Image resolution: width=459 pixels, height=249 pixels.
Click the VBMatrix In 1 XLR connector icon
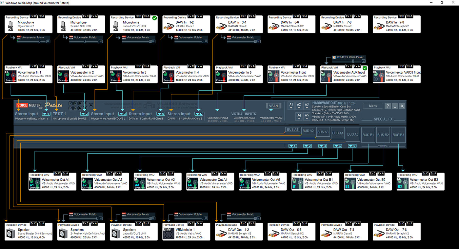pos(169,233)
